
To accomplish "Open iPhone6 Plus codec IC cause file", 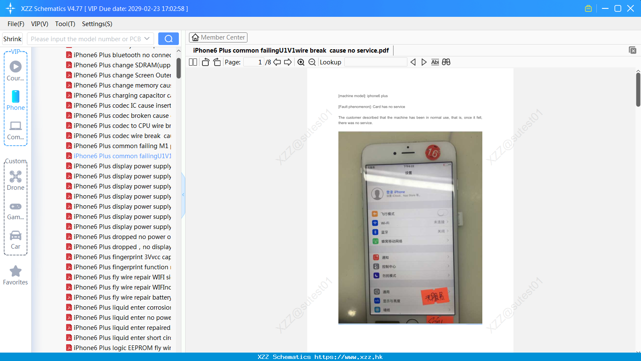I will tap(119, 106).
